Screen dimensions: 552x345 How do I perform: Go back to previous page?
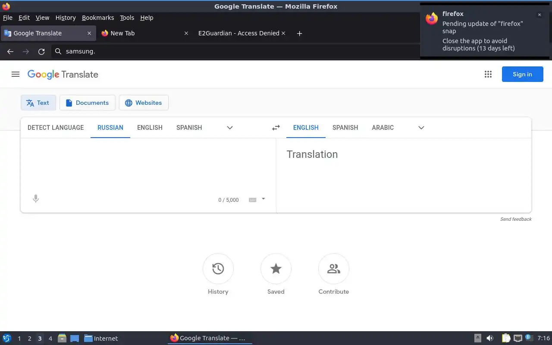pyautogui.click(x=10, y=51)
